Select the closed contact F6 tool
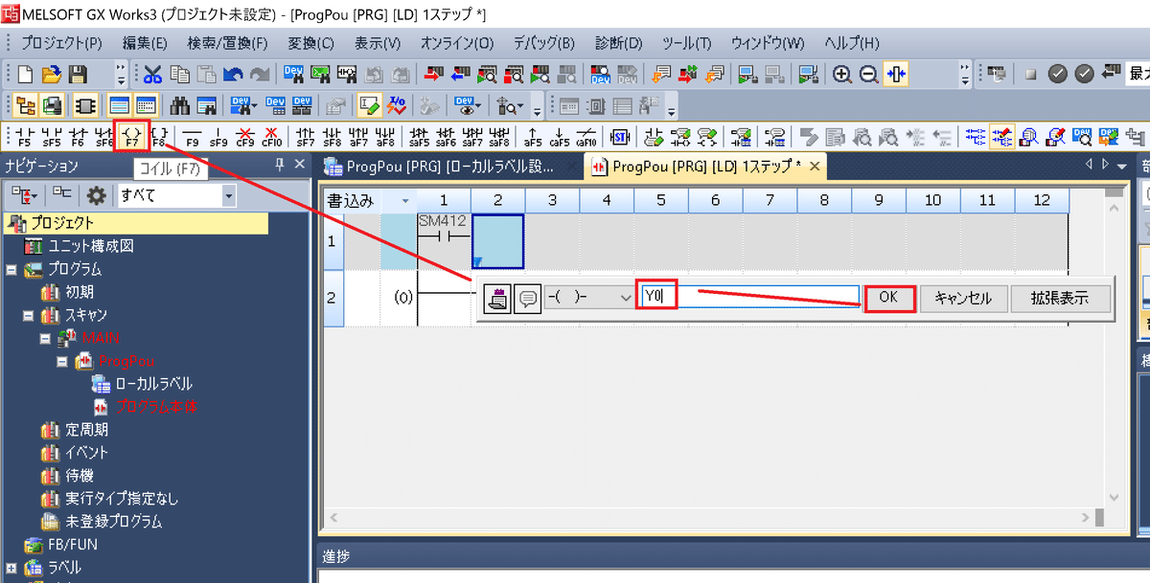This screenshot has width=1150, height=583. [x=79, y=136]
